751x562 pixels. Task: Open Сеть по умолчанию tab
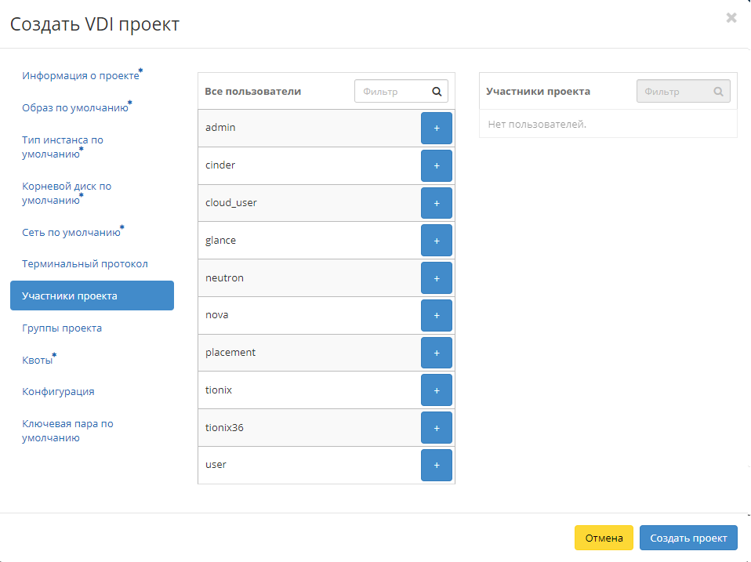coord(71,233)
